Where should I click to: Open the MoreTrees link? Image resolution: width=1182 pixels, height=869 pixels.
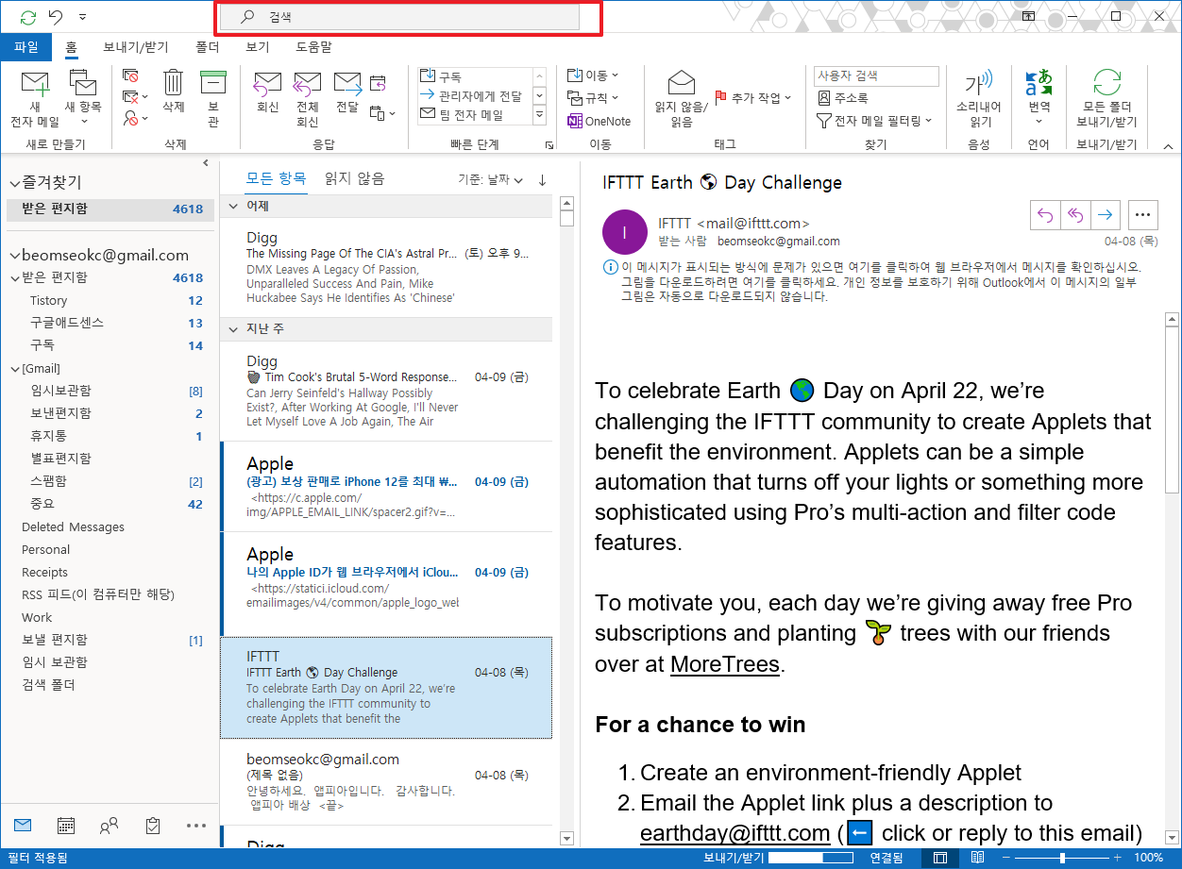[x=725, y=663]
